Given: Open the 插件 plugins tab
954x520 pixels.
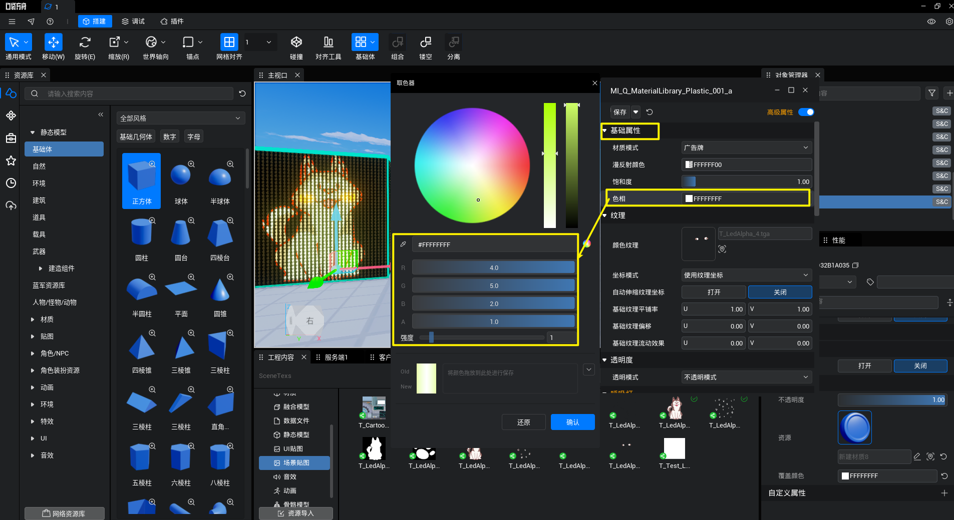Looking at the screenshot, I should click(x=172, y=21).
